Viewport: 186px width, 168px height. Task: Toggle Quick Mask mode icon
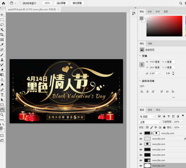2,136
